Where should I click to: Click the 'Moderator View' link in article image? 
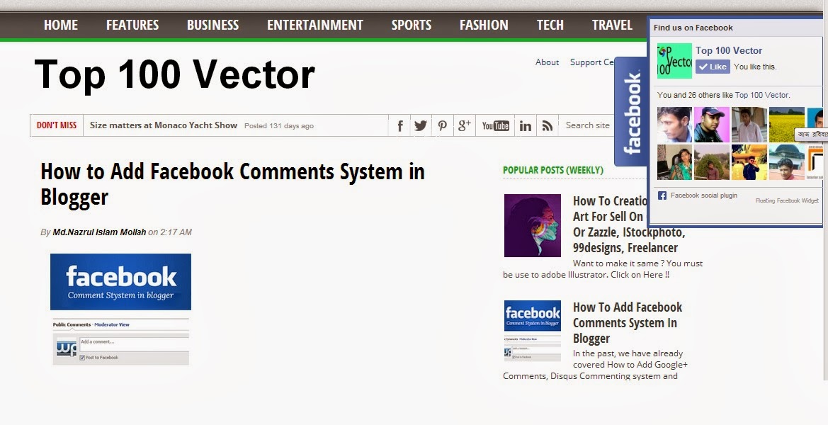112,324
